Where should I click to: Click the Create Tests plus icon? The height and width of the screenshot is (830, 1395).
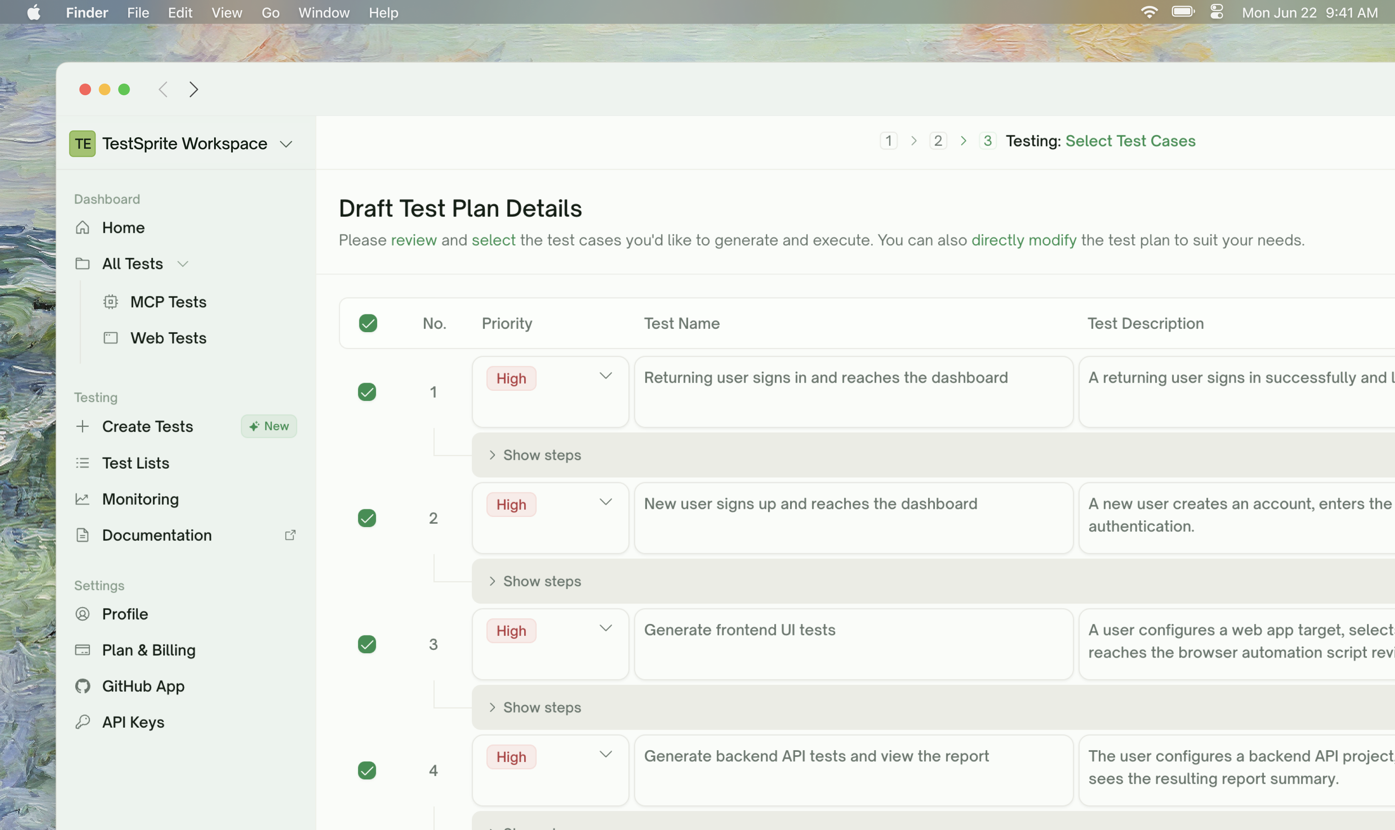(82, 426)
